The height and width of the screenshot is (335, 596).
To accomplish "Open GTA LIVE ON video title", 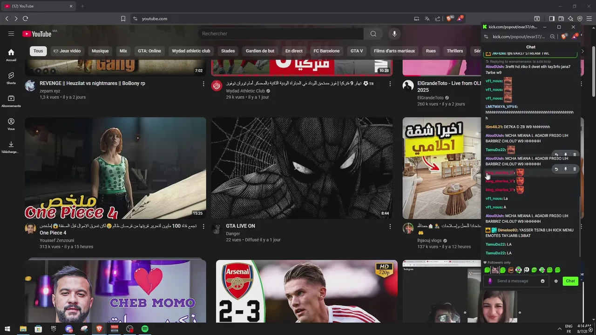I will (240, 226).
